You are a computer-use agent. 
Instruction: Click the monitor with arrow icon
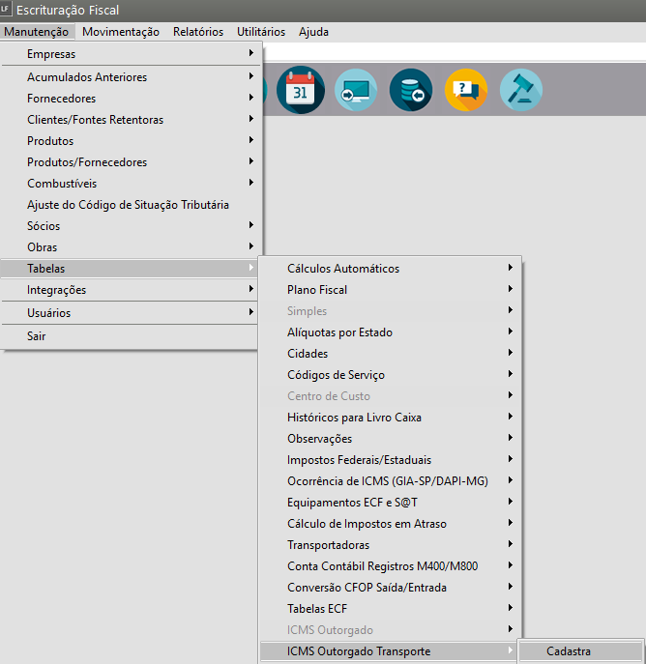(354, 91)
